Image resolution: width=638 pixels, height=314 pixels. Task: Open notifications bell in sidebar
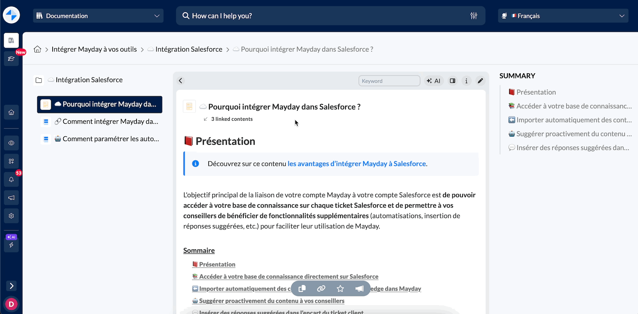click(x=11, y=179)
